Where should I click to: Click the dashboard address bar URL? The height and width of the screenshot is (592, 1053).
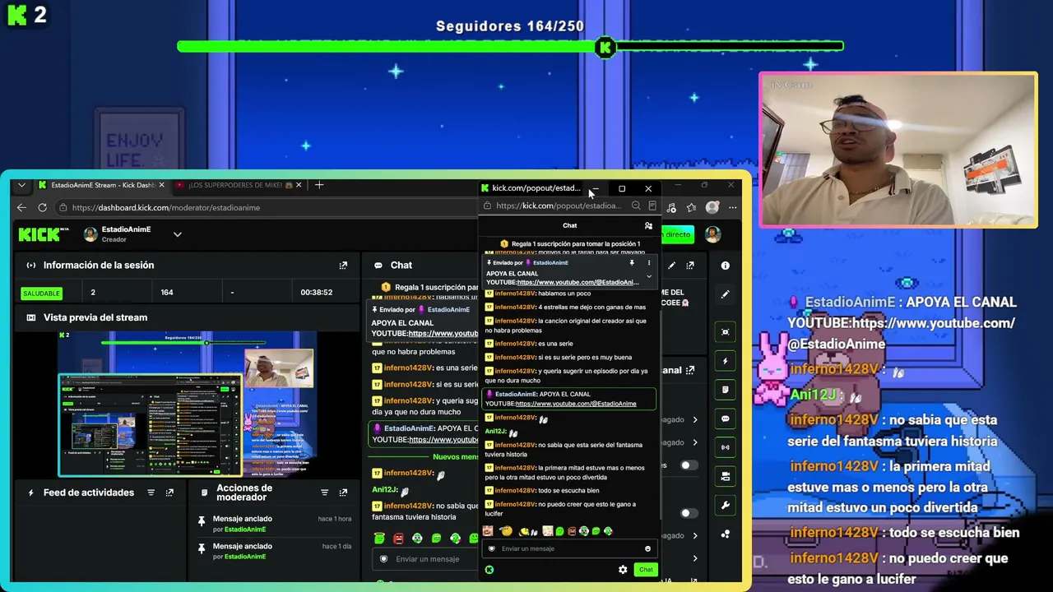[x=166, y=208]
